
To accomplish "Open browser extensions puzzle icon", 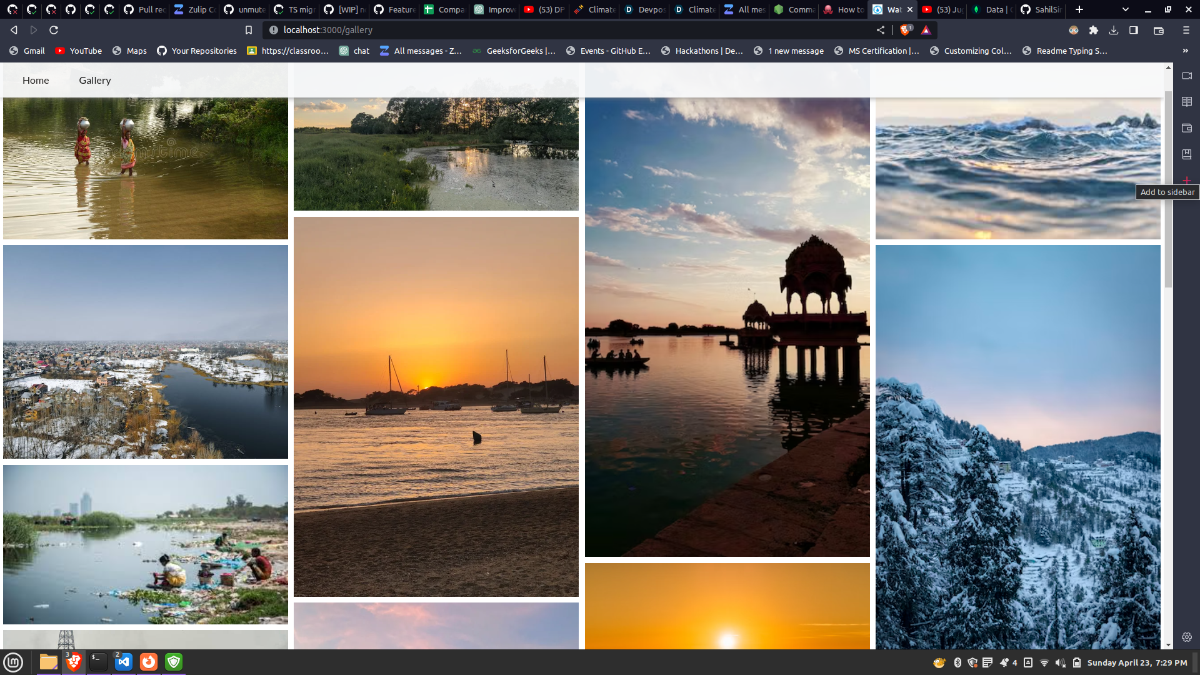I will coord(1094,30).
